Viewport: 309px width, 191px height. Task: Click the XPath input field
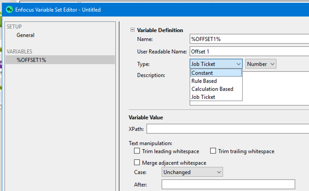(228, 129)
